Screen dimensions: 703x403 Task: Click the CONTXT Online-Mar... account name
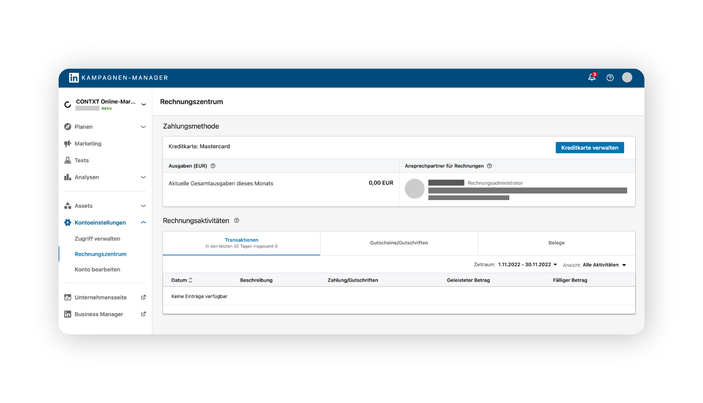point(106,101)
